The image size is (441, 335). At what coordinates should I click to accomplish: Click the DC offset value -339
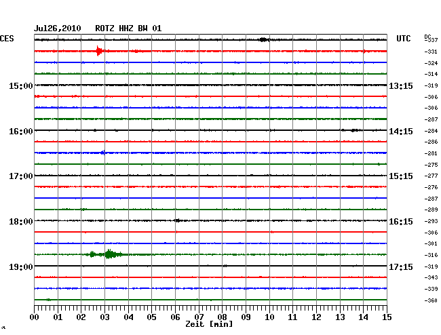click(x=431, y=289)
